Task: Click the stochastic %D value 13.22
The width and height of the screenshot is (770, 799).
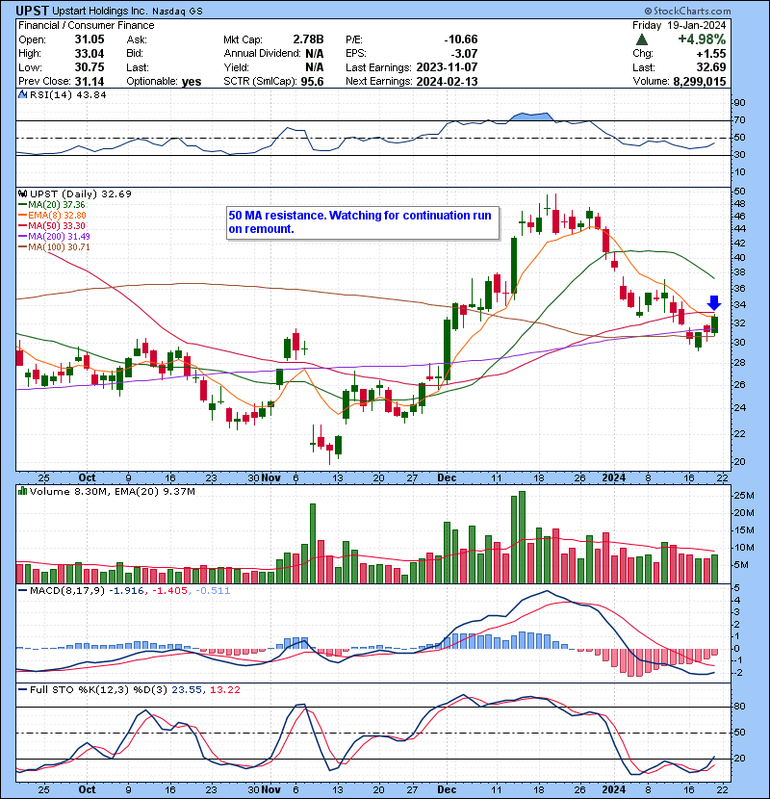Action: (x=224, y=690)
